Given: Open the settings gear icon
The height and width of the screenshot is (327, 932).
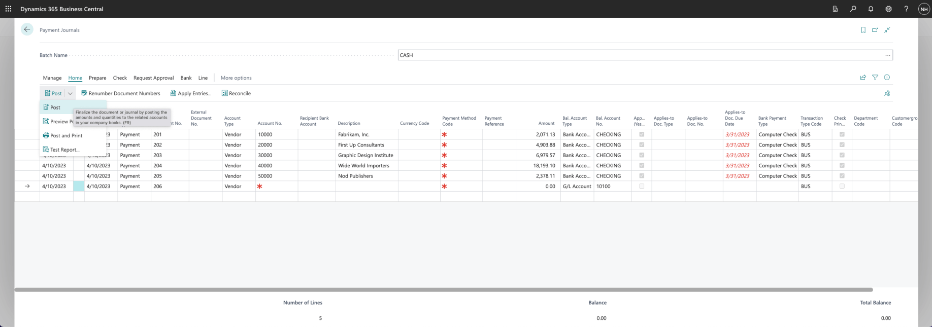Looking at the screenshot, I should point(888,9).
